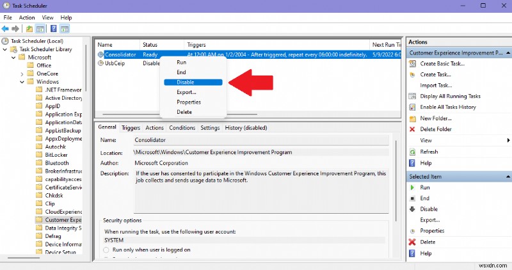Click the black End square icon
Image resolution: width=512 pixels, height=270 pixels.
click(x=412, y=198)
